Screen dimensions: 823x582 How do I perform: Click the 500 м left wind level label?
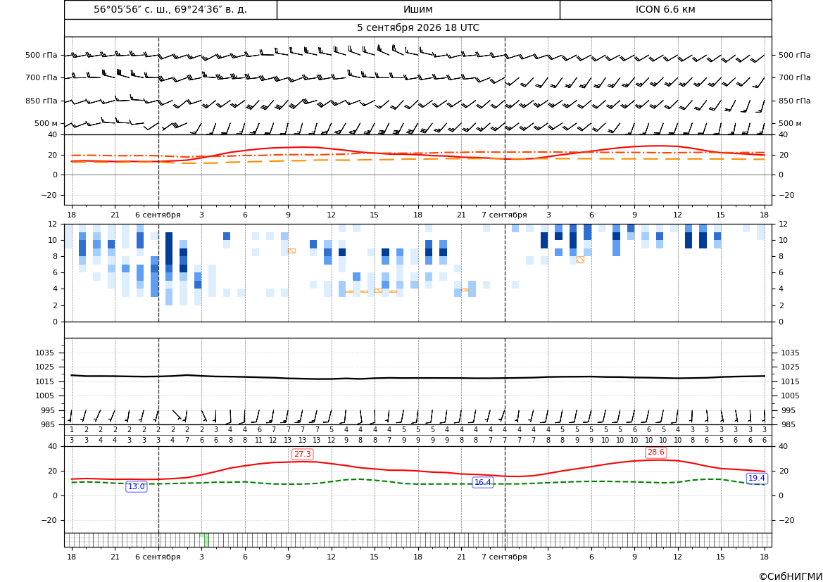[46, 123]
